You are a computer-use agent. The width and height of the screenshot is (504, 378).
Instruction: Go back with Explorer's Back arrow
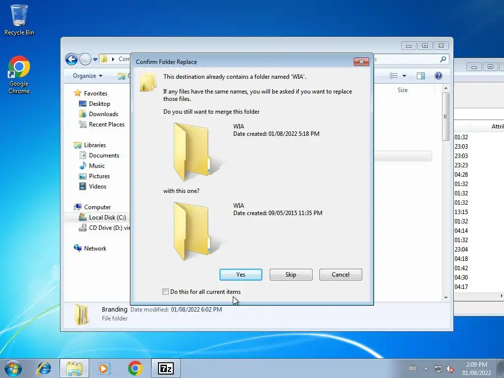71,59
